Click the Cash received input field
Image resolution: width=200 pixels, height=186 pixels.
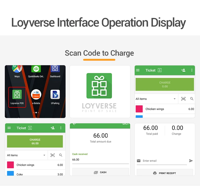[x=101, y=160]
